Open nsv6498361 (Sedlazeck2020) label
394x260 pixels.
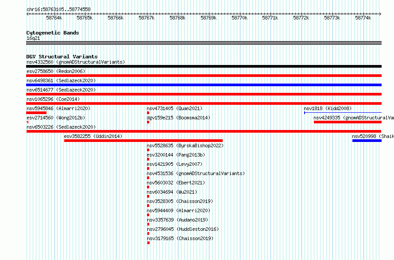pyautogui.click(x=61, y=80)
